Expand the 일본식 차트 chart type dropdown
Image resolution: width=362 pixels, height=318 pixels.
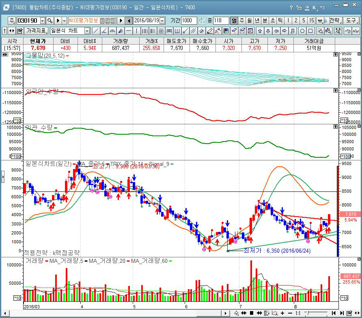pos(87,31)
